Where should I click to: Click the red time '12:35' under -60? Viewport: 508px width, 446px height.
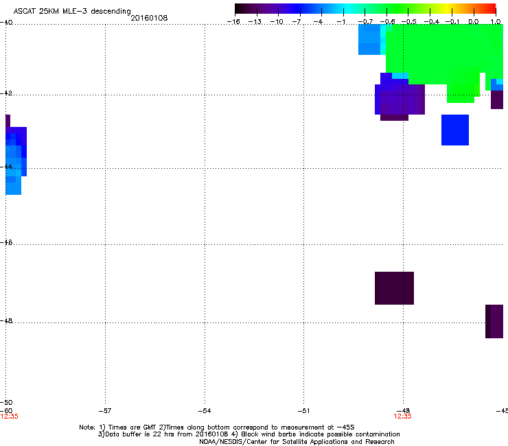[10, 416]
